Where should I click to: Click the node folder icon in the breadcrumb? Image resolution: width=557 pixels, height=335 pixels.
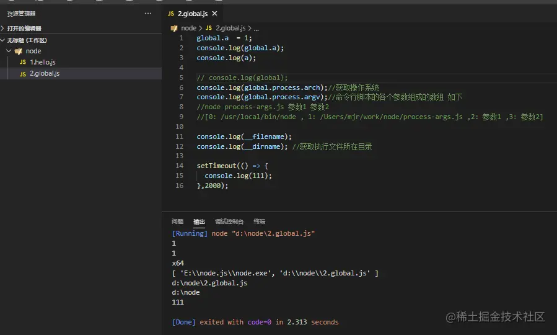[175, 28]
